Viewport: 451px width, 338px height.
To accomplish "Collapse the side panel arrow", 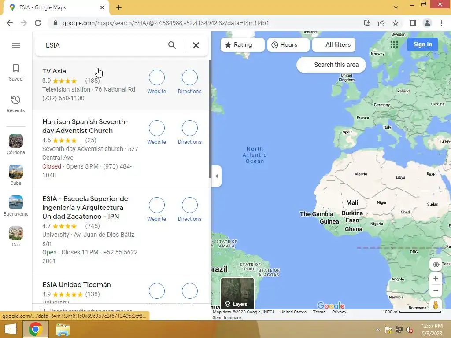I will [x=216, y=176].
